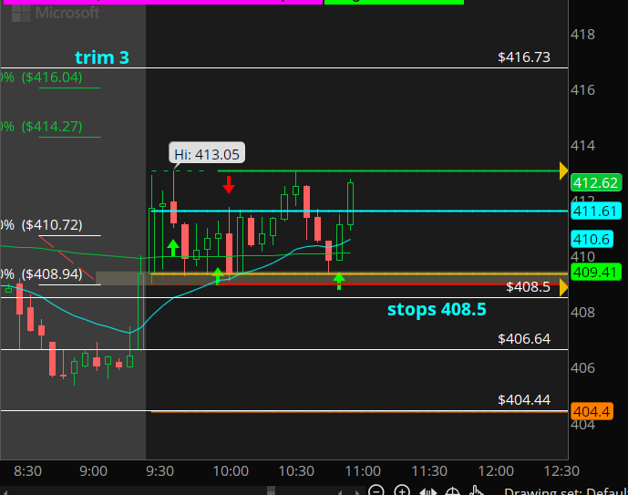
Task: Click the $416.73 price level label
Action: pyautogui.click(x=524, y=57)
